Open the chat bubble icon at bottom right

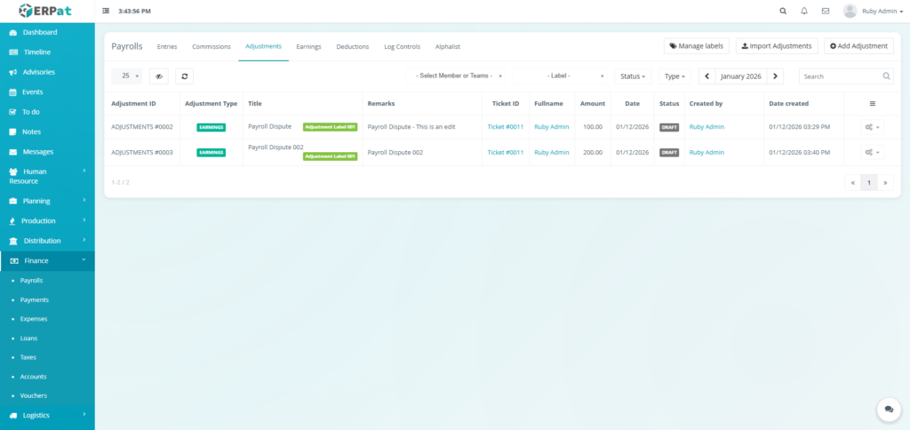(888, 409)
